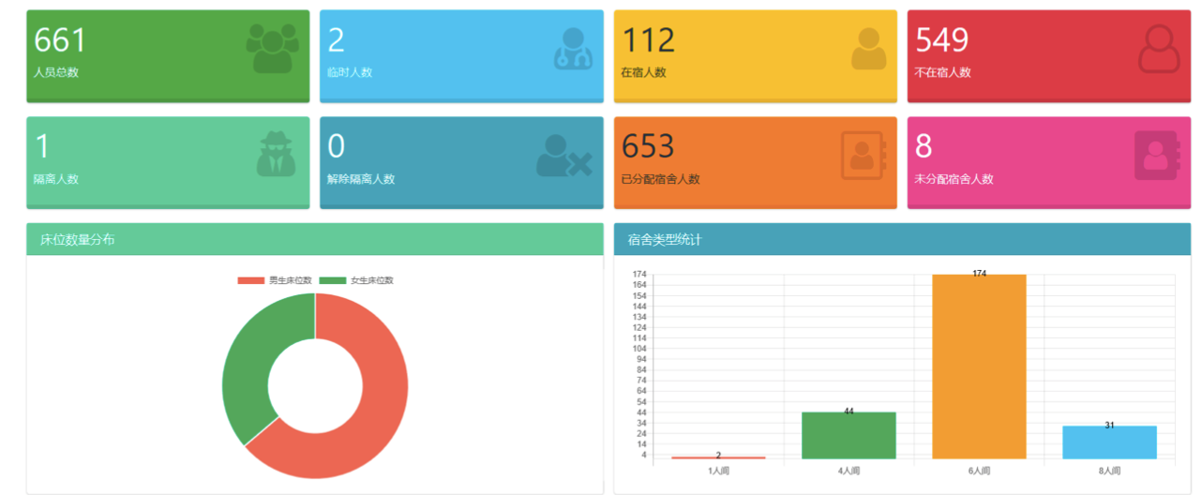Click the user-remove icon on 解除隔离人数 card
1201x495 pixels.
pos(563,157)
